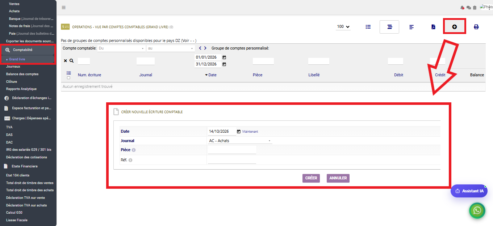Go to next account with right chevron
This screenshot has height=226, width=493.
click(205, 48)
